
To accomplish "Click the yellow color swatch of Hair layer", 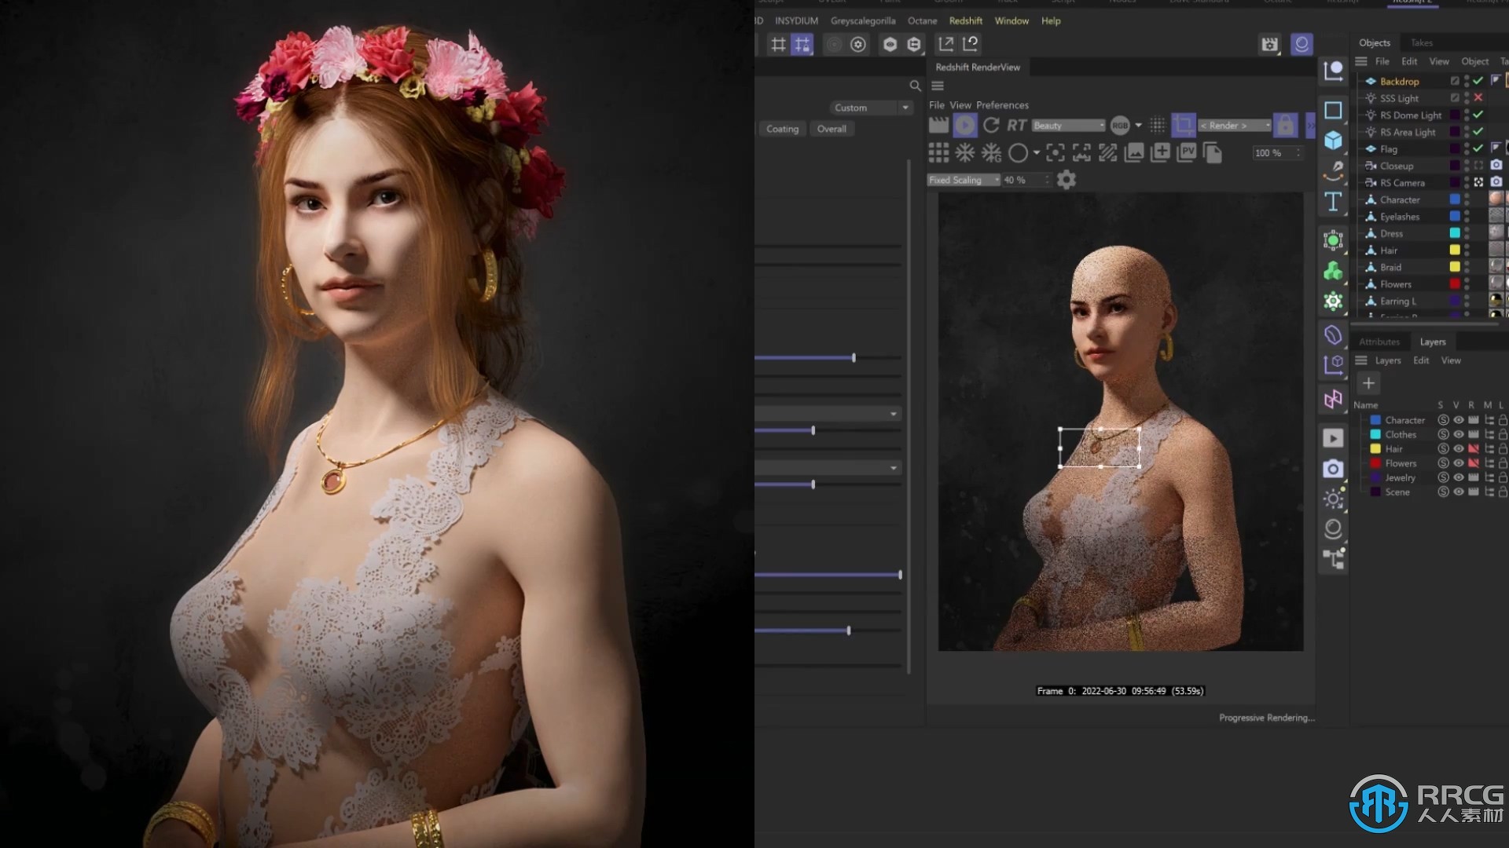I will (1375, 449).
